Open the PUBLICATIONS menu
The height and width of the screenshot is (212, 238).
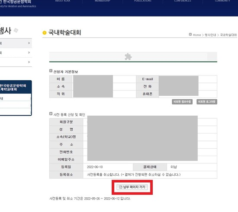pyautogui.click(x=143, y=1)
